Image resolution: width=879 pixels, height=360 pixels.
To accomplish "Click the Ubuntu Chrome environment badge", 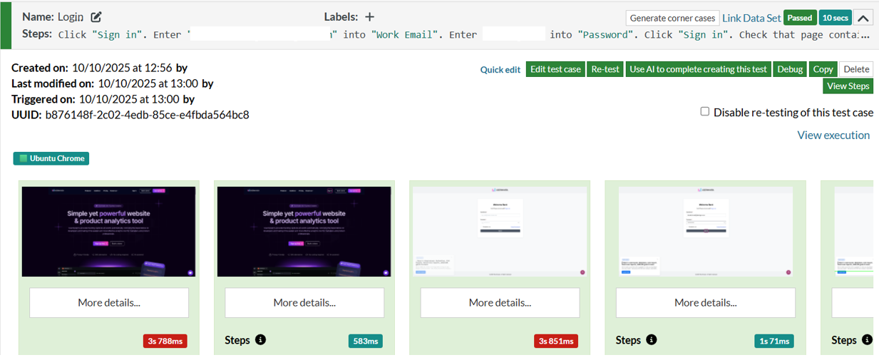I will click(x=51, y=158).
